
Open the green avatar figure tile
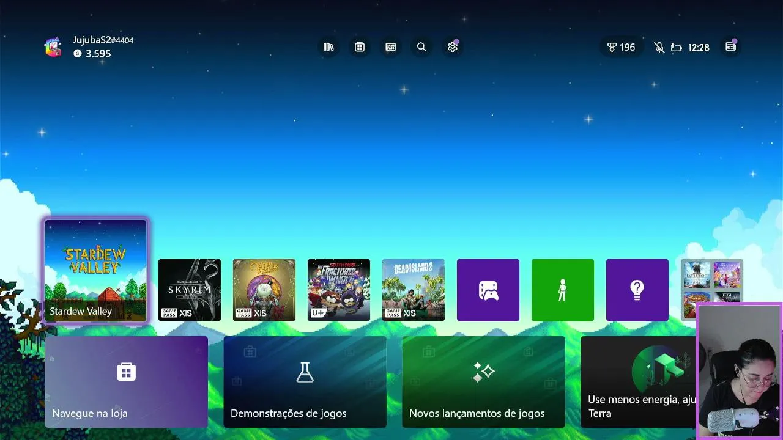(x=563, y=290)
